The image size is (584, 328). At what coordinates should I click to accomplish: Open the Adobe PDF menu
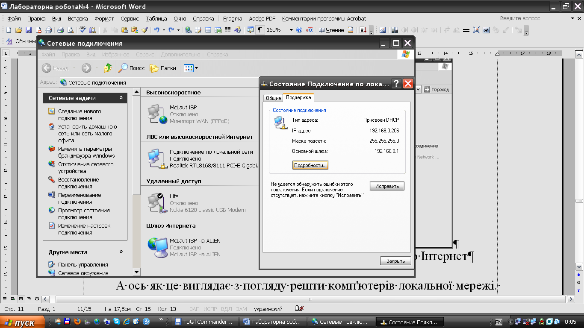pos(262,19)
